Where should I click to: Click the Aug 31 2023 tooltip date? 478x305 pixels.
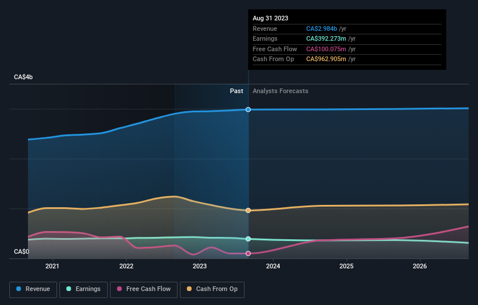[270, 18]
